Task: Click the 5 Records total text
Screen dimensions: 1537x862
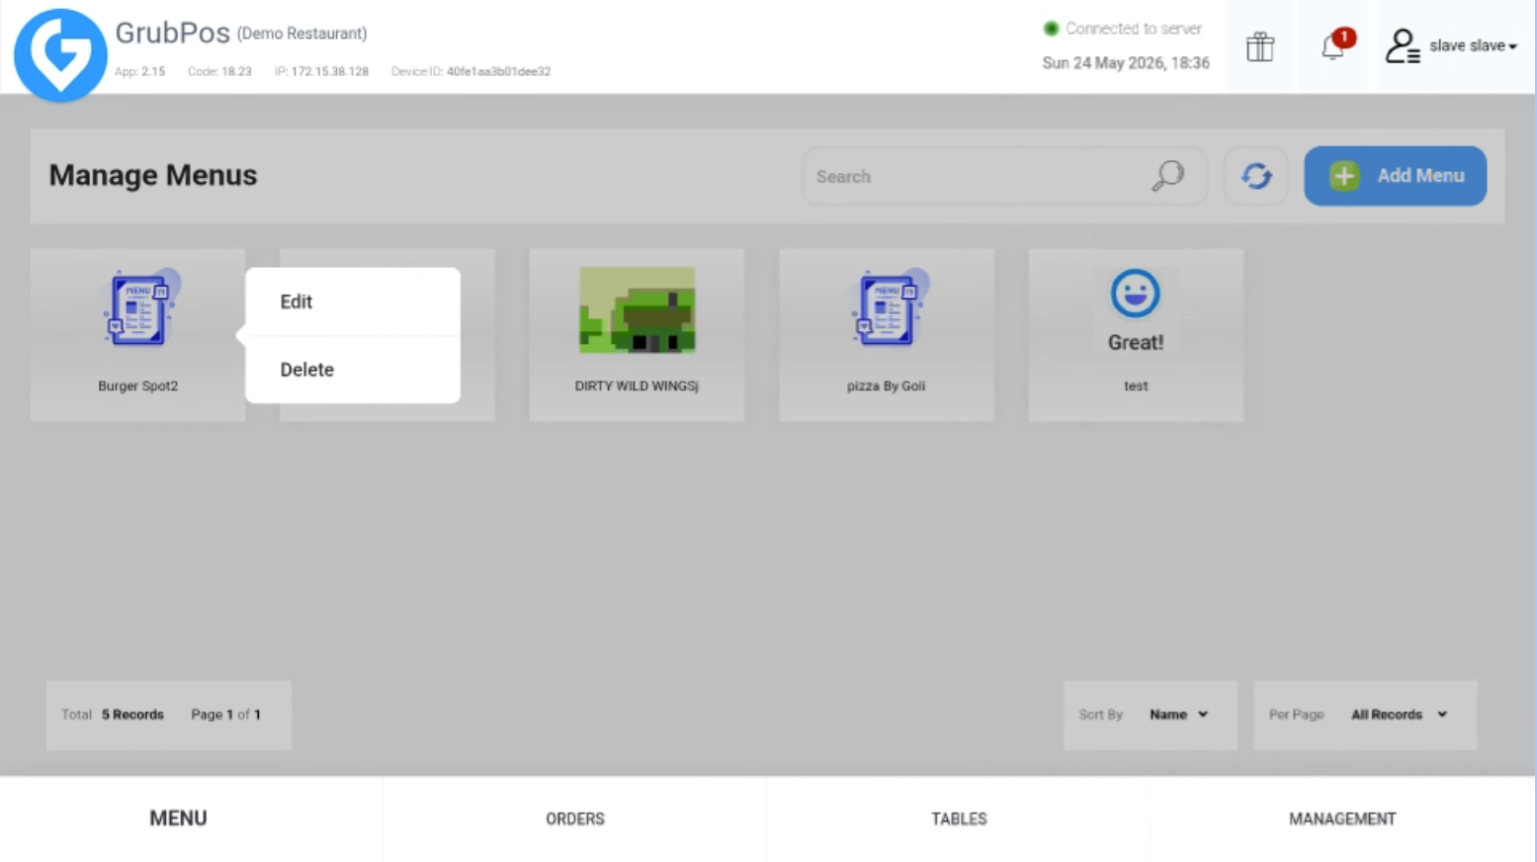Action: [132, 715]
